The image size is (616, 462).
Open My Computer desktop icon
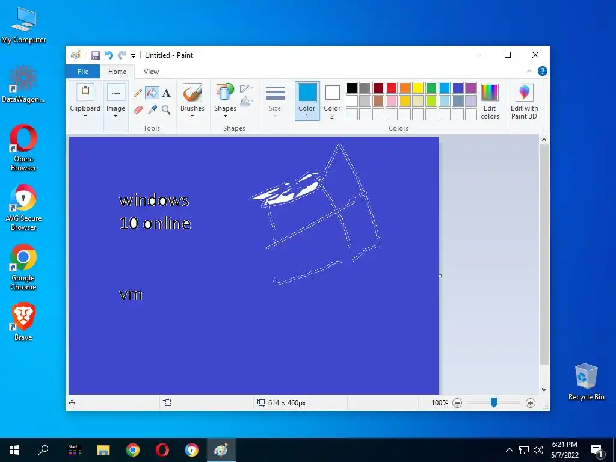click(x=23, y=25)
